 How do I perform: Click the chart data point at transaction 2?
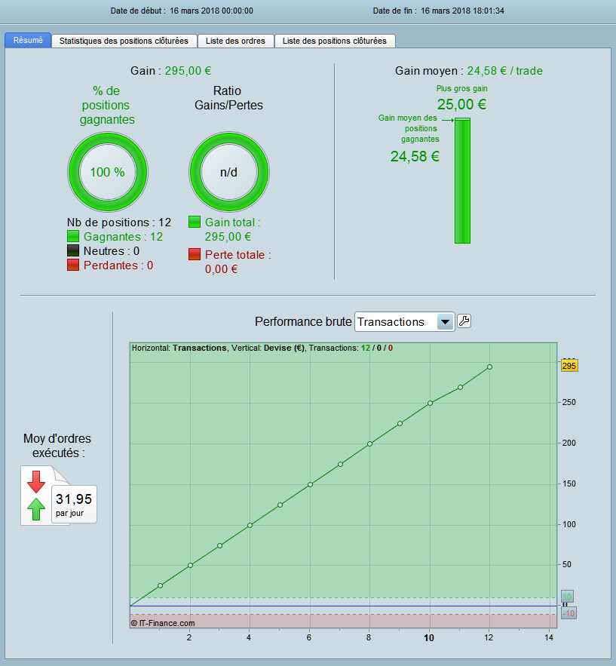coord(190,566)
